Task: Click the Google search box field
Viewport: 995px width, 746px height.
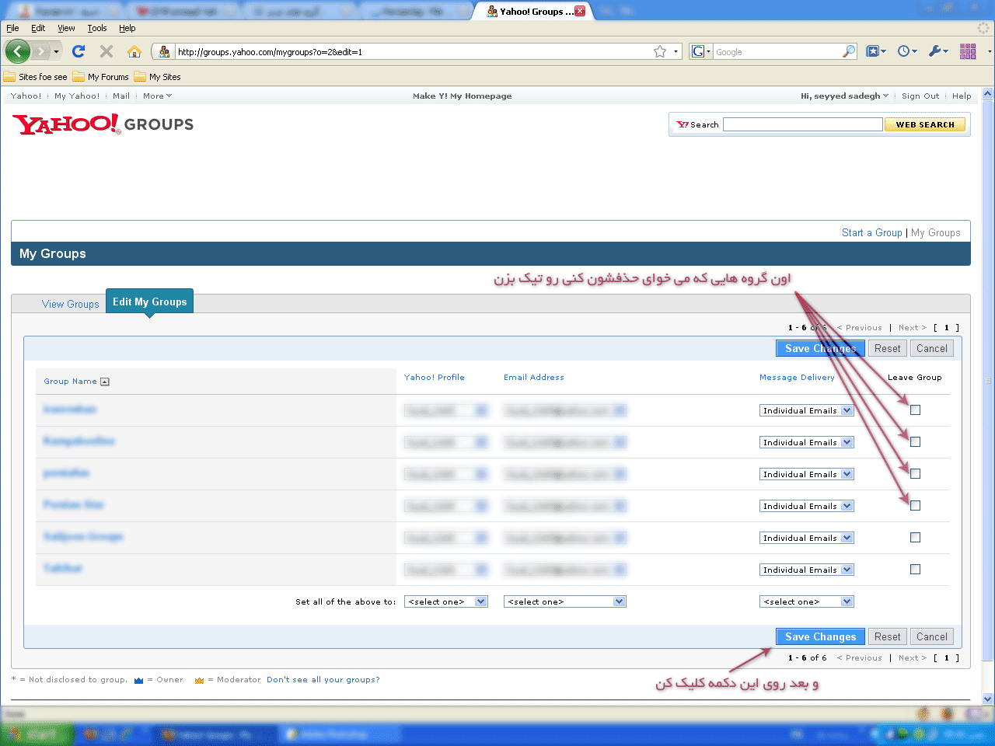Action: (777, 52)
